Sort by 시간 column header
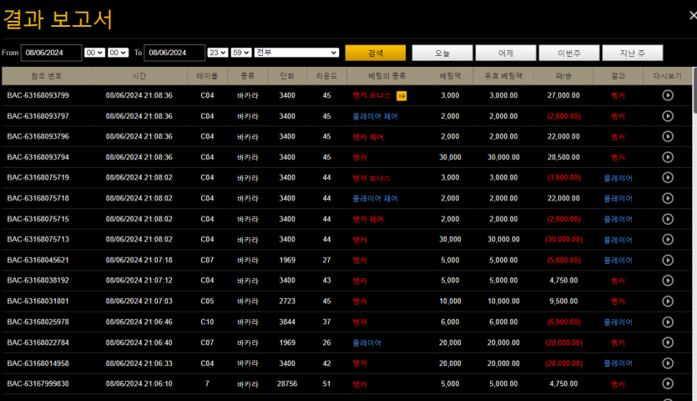697x401 pixels. (x=139, y=76)
